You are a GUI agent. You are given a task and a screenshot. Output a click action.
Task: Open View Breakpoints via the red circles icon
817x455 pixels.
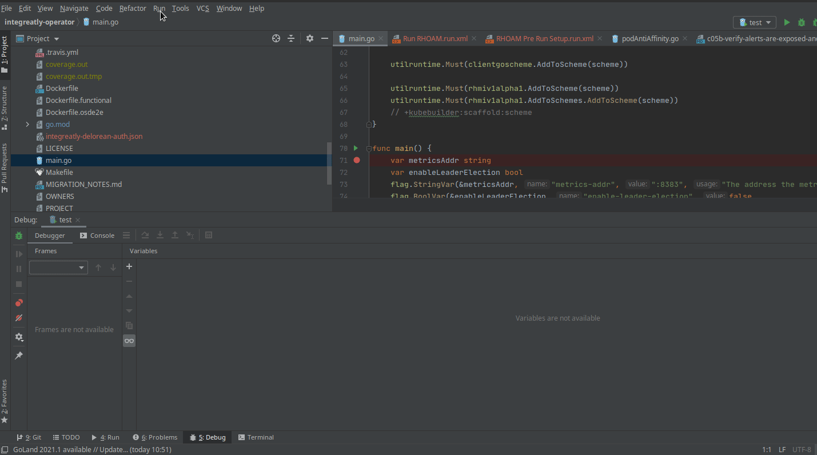18,302
